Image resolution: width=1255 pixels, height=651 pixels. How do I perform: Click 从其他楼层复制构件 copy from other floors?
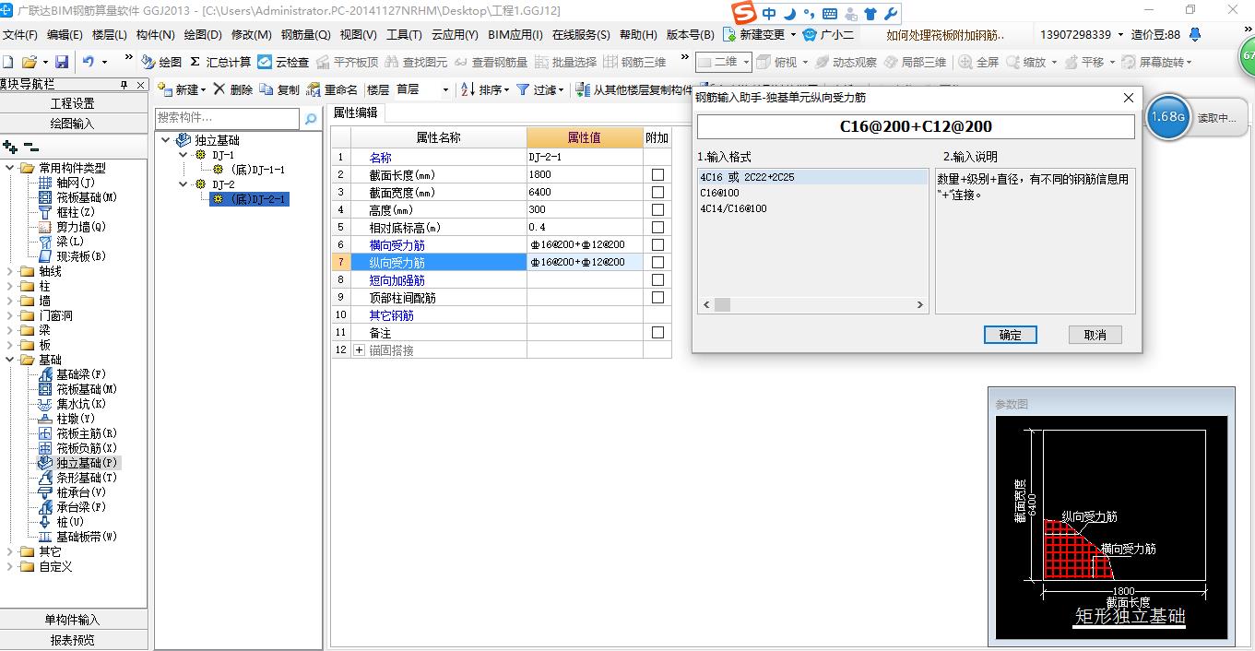634,89
